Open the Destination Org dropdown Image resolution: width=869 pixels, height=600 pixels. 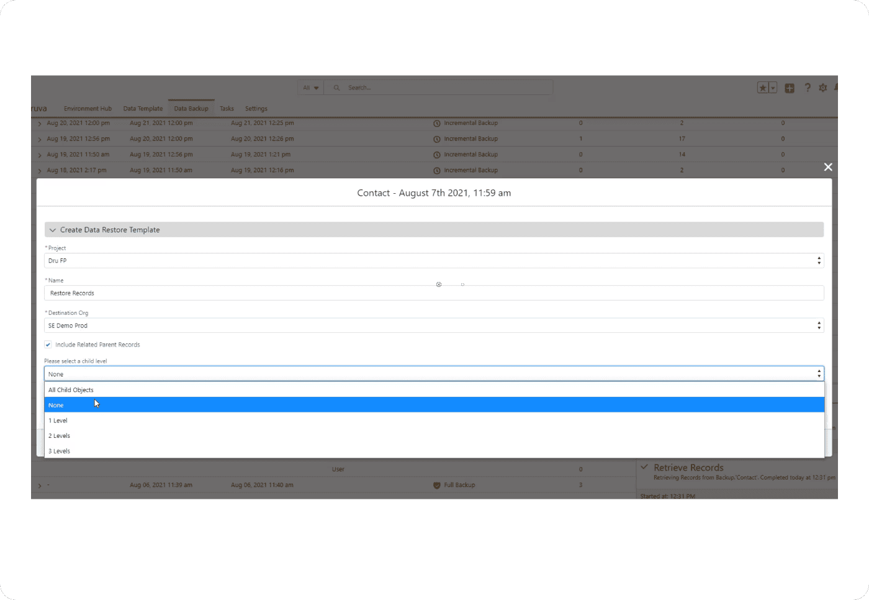(434, 325)
